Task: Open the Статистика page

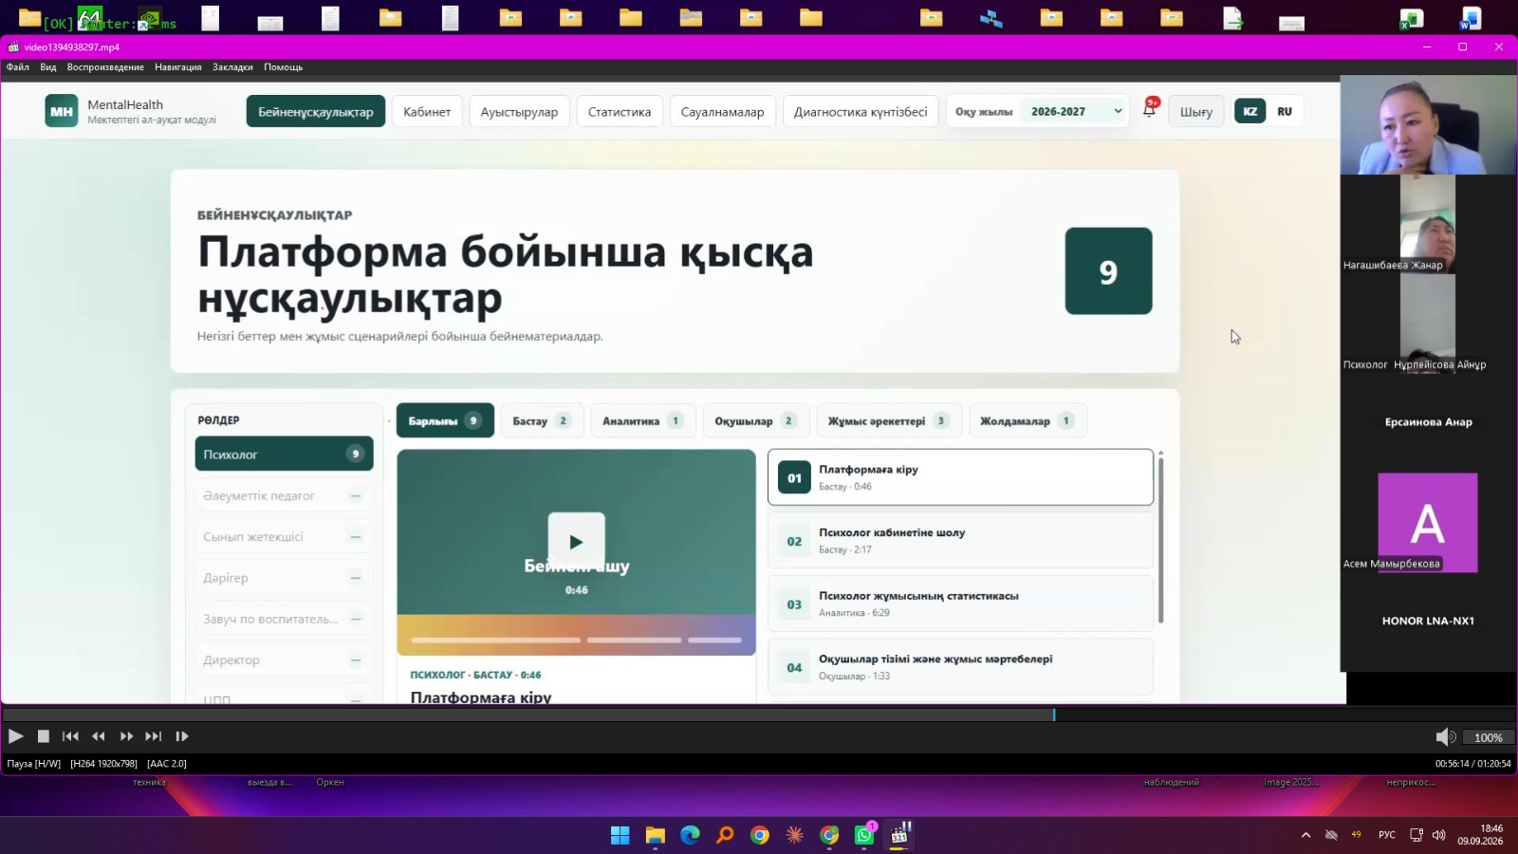Action: 620,111
